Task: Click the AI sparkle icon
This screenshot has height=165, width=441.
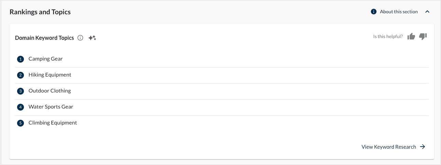Action: (92, 38)
